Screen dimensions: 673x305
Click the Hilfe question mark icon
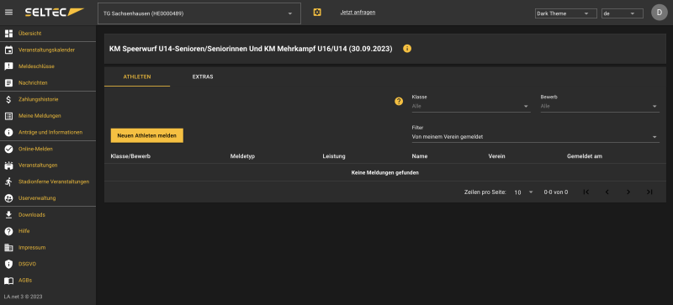8,231
